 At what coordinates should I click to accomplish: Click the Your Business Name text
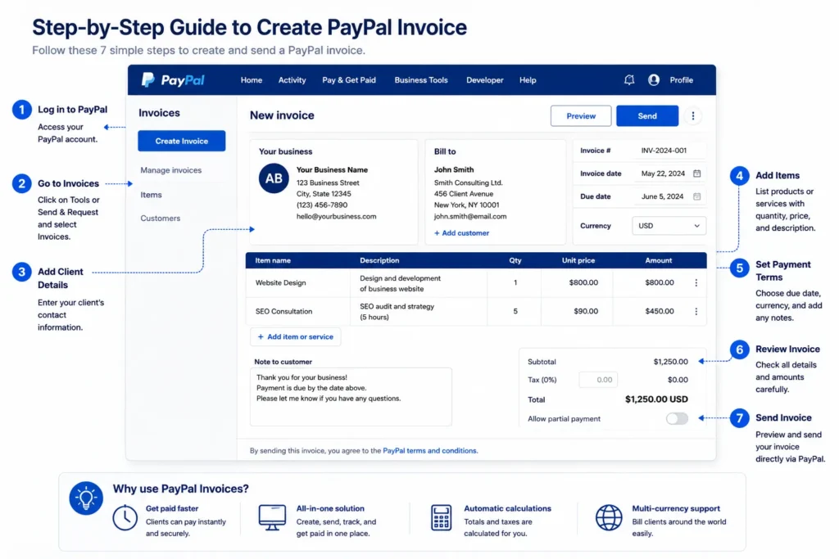point(332,169)
